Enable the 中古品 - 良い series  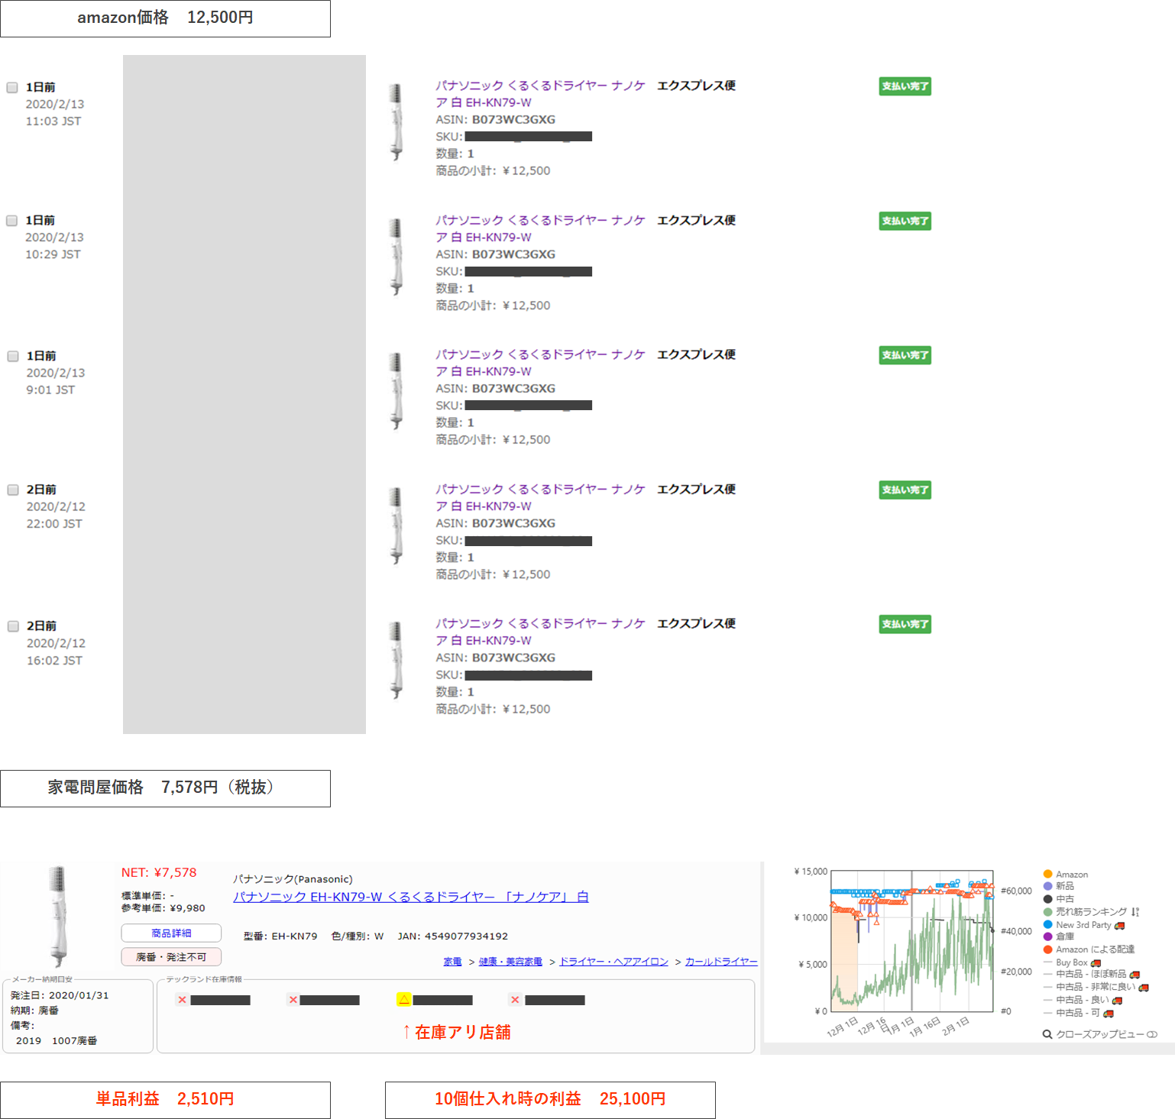point(1083,1000)
